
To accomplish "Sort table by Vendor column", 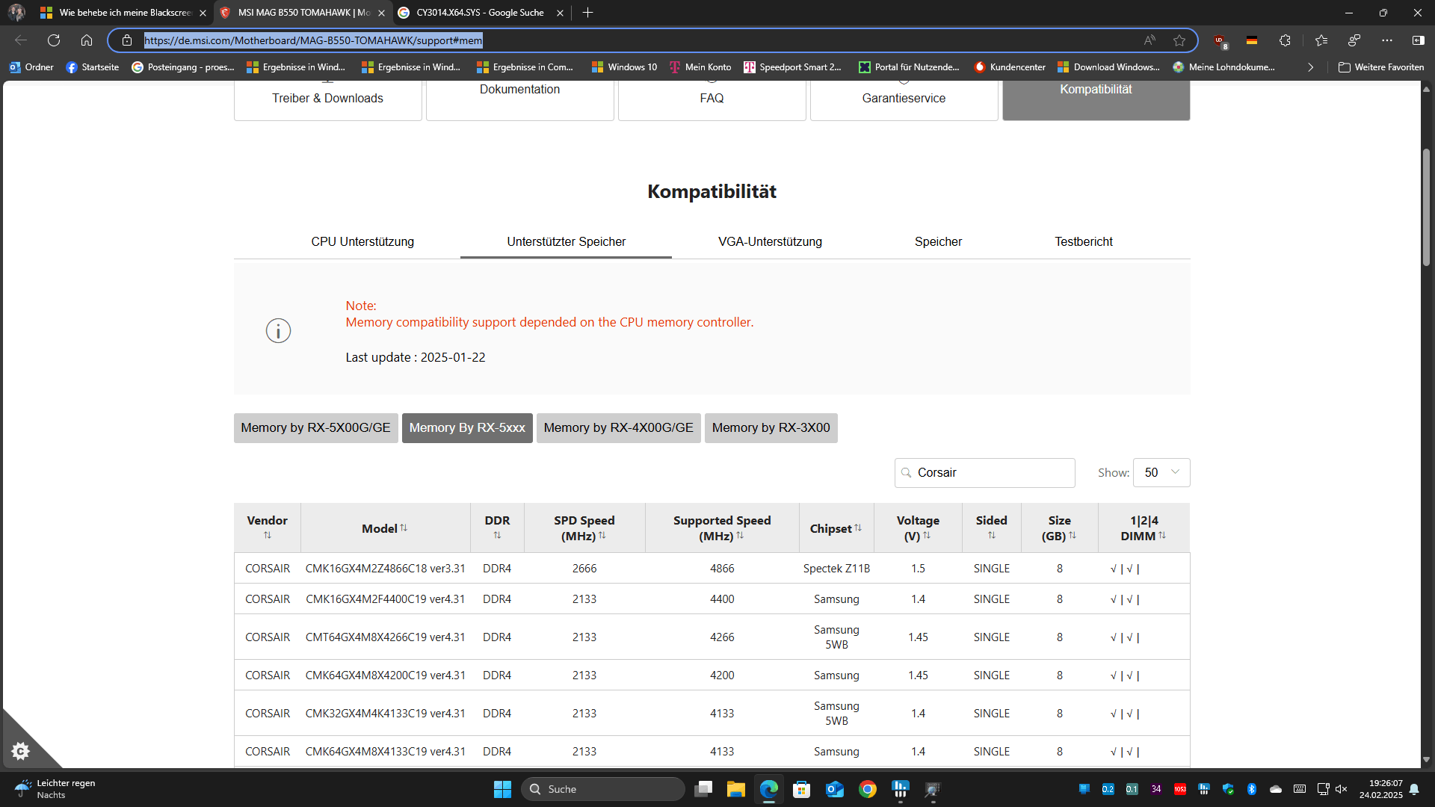I will tap(267, 535).
